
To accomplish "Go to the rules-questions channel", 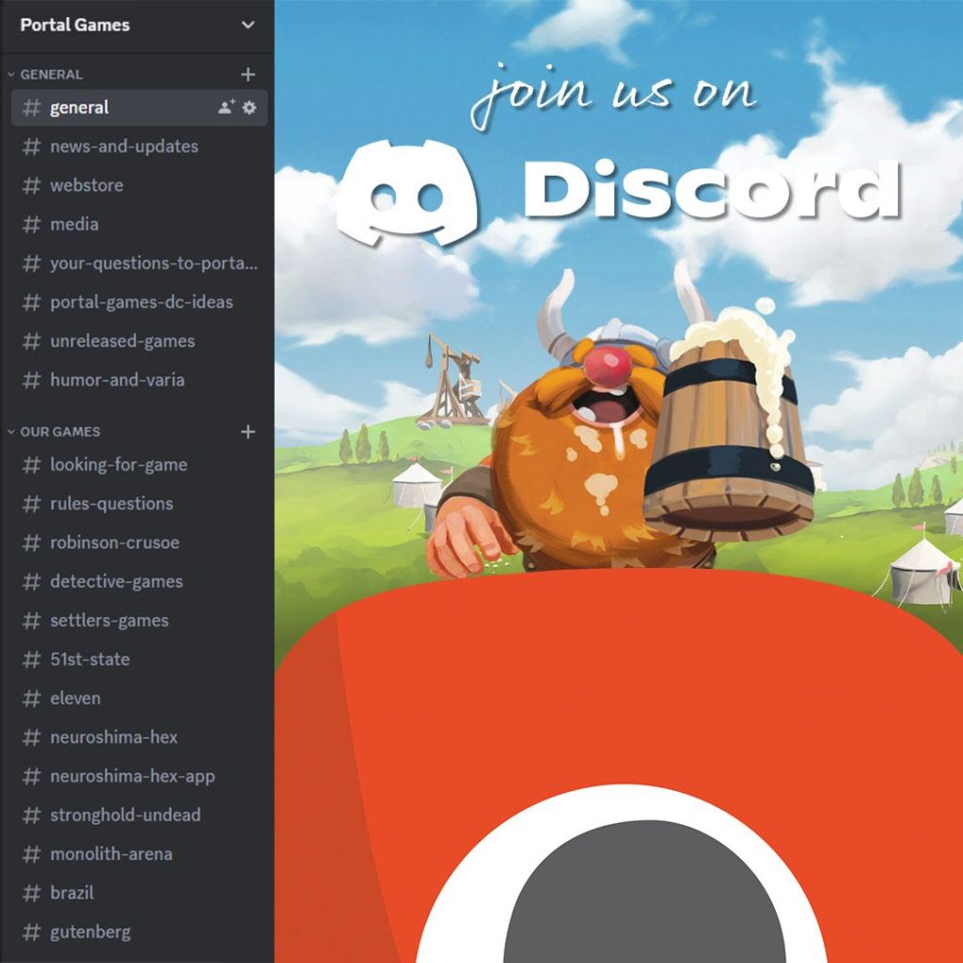I will point(111,503).
